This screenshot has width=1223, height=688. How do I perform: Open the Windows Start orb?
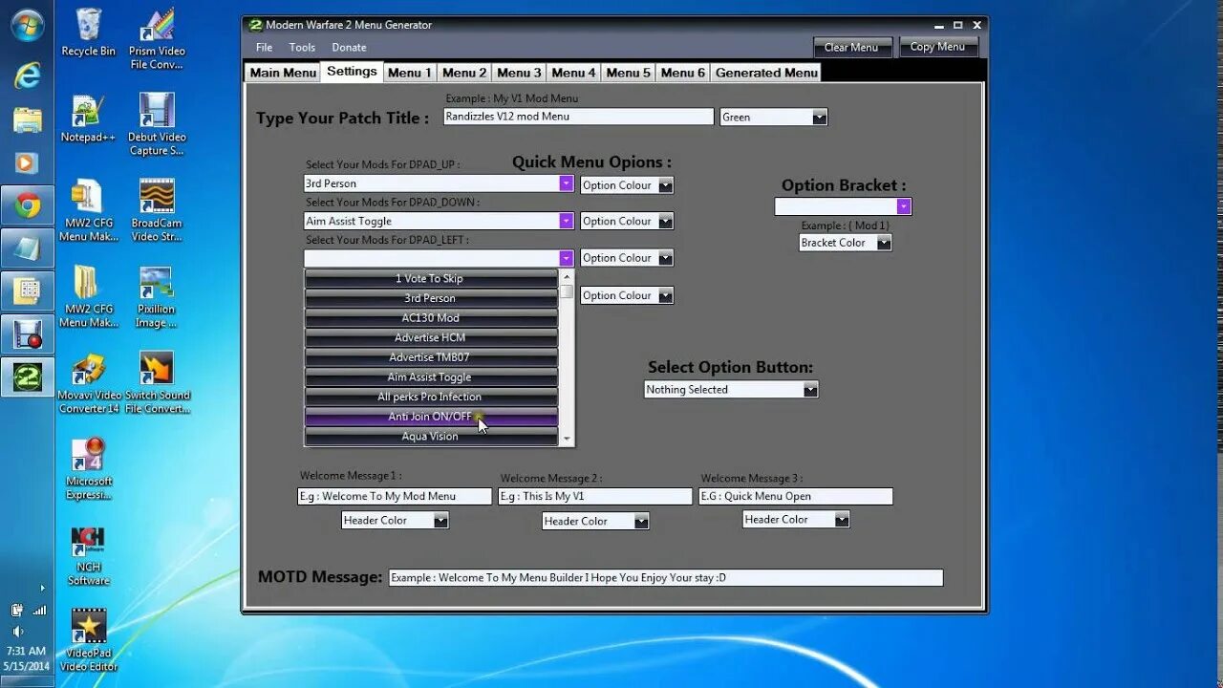[27, 26]
